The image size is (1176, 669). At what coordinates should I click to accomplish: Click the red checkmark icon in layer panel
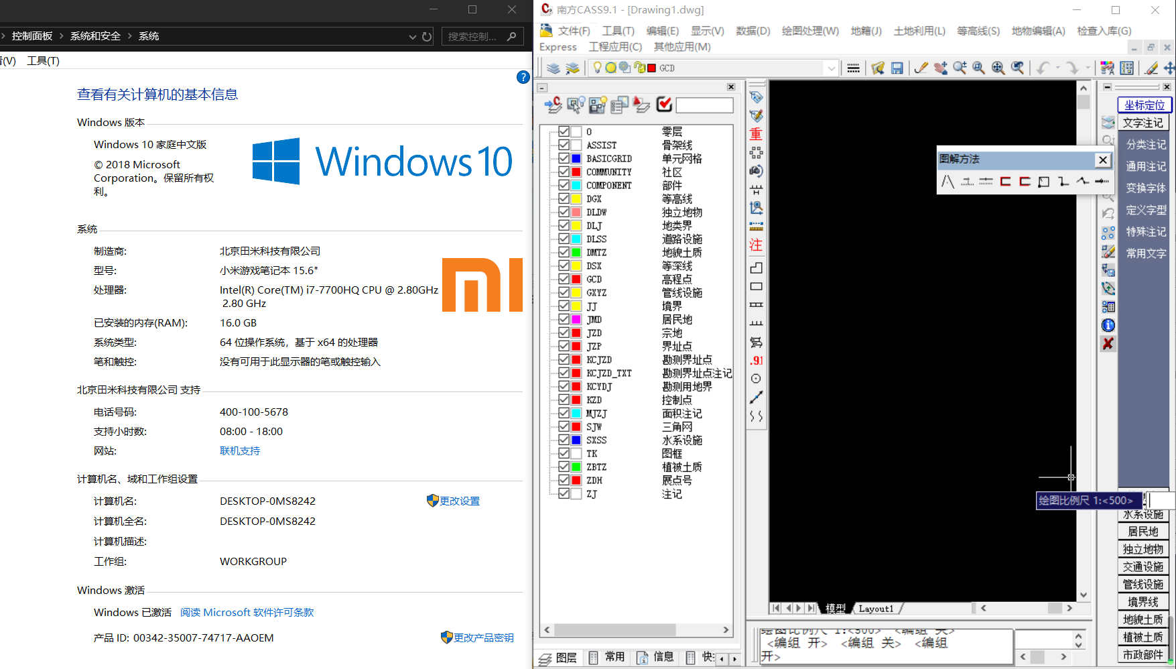point(664,105)
